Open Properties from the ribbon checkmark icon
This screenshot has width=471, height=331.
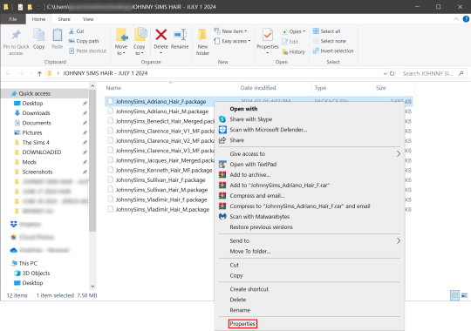268,35
